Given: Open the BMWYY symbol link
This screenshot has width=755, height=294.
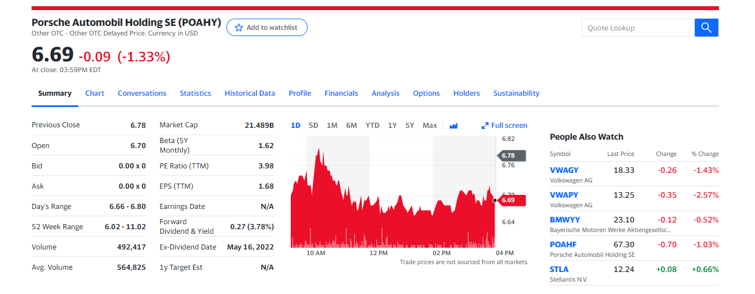Looking at the screenshot, I should (565, 220).
